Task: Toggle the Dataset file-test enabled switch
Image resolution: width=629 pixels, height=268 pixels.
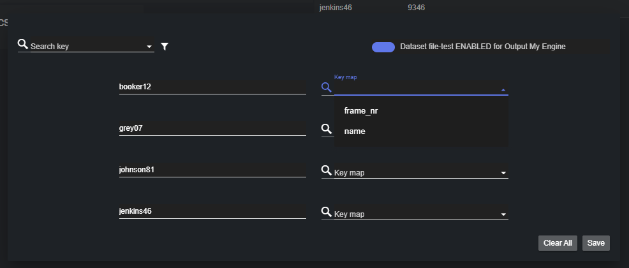Action: 383,47
